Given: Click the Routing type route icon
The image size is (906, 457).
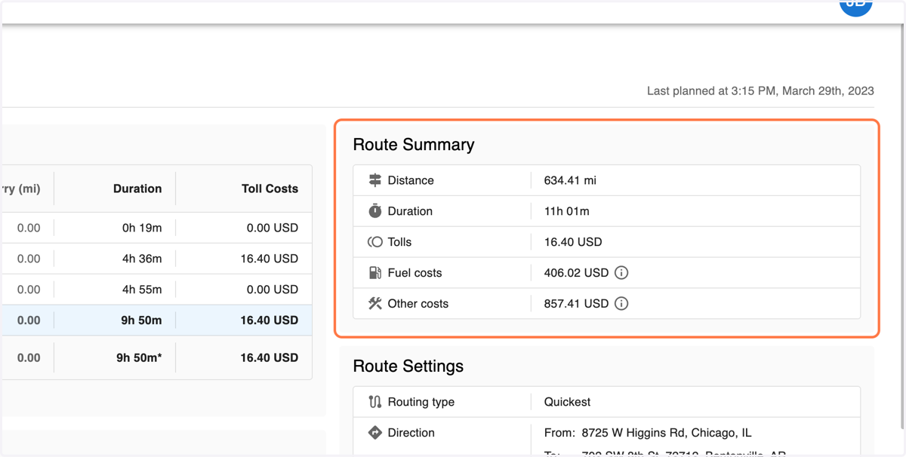Looking at the screenshot, I should pos(374,402).
